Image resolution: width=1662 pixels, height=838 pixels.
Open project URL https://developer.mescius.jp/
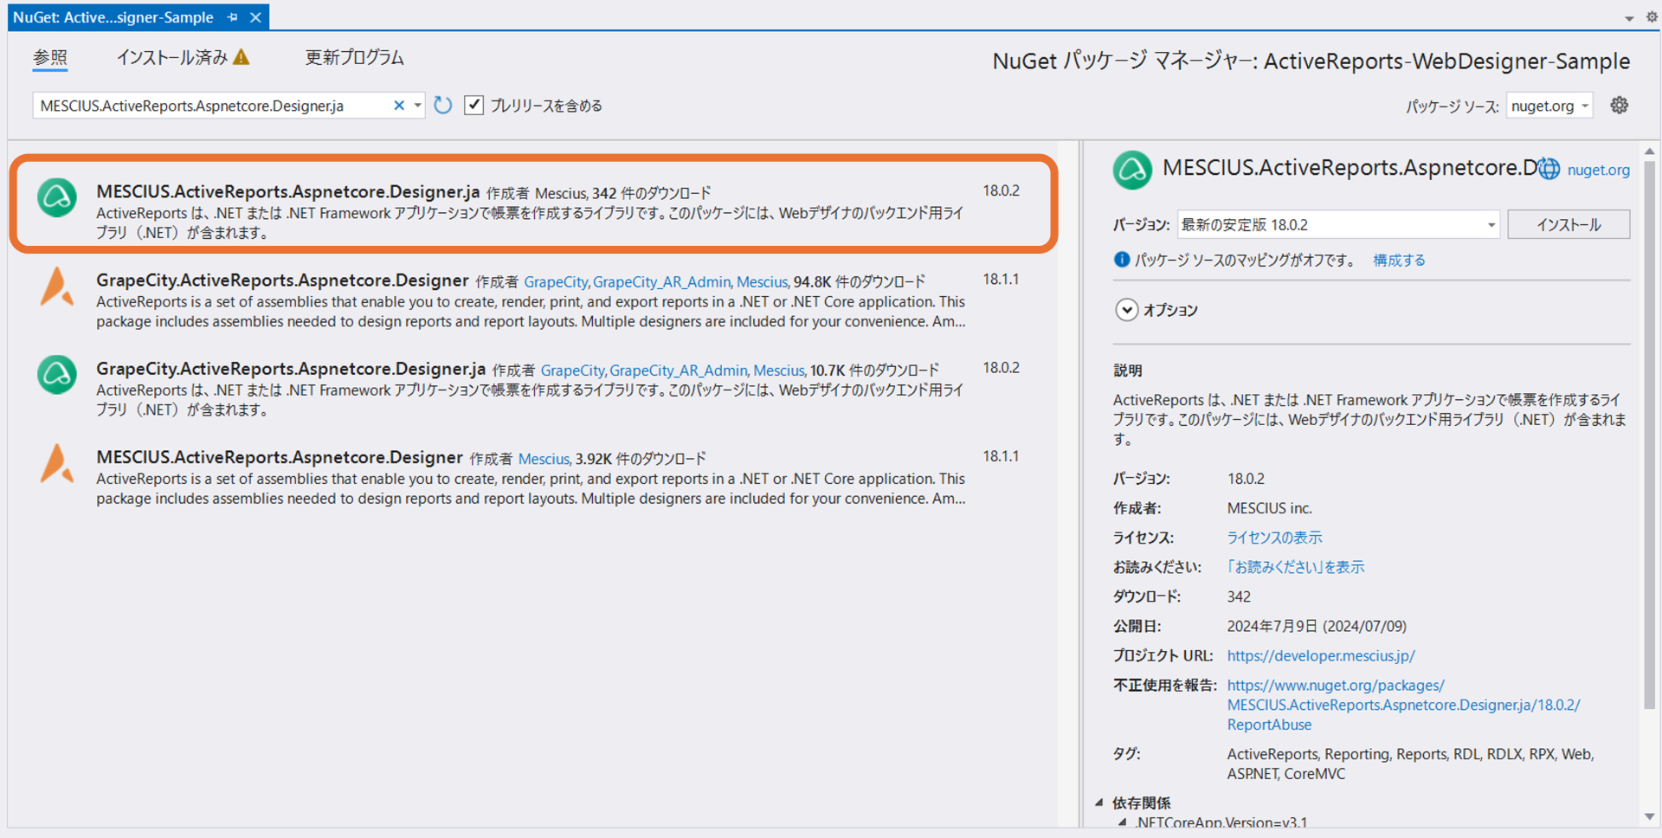pos(1321,656)
